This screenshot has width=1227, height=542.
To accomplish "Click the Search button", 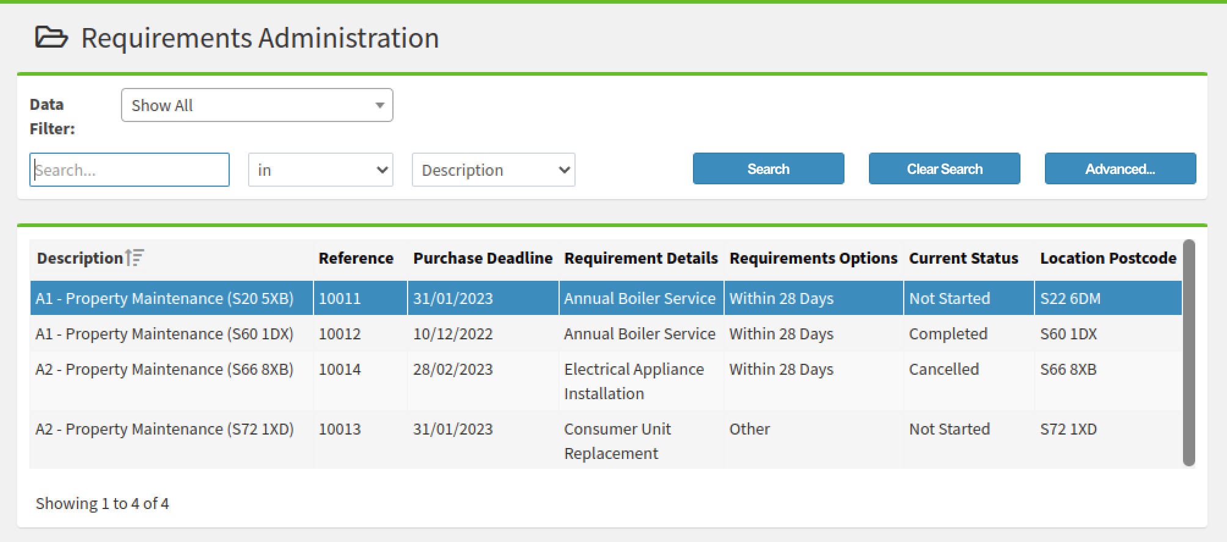I will coord(768,169).
